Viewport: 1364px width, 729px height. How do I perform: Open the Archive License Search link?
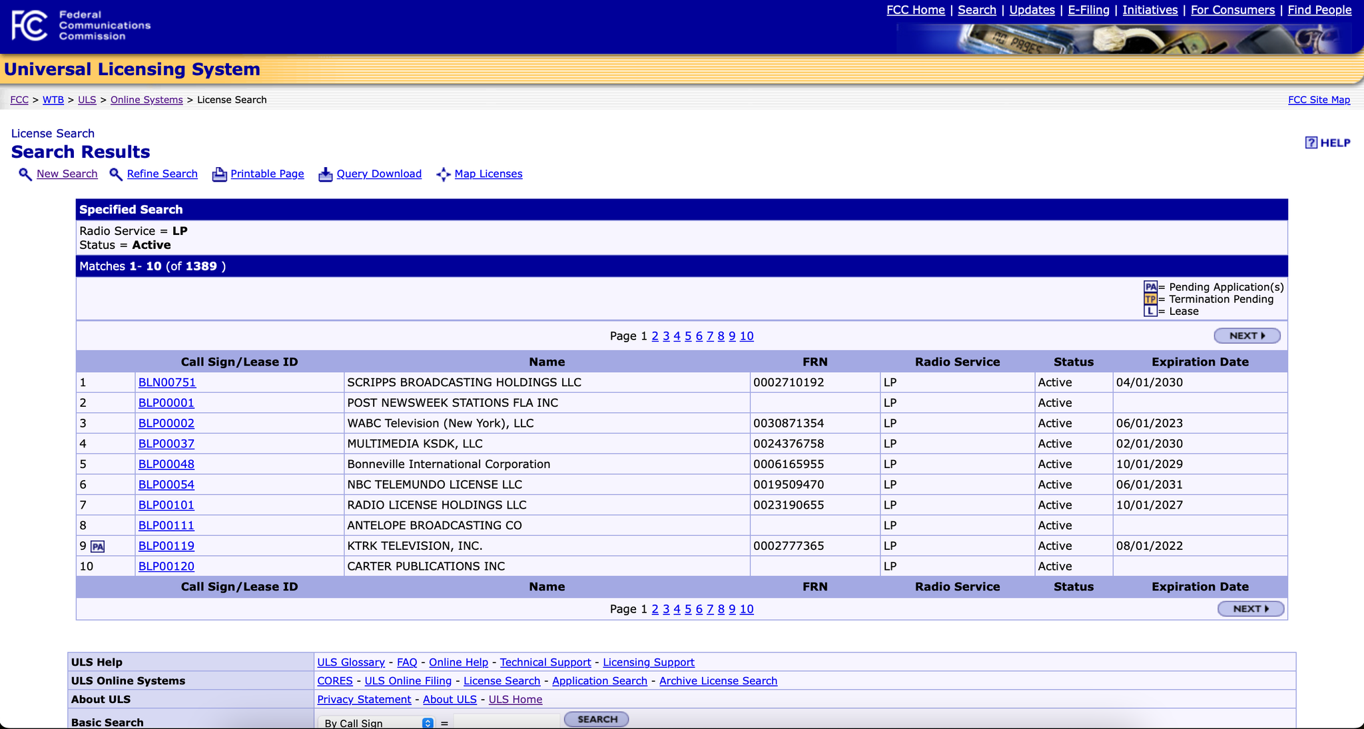click(718, 681)
